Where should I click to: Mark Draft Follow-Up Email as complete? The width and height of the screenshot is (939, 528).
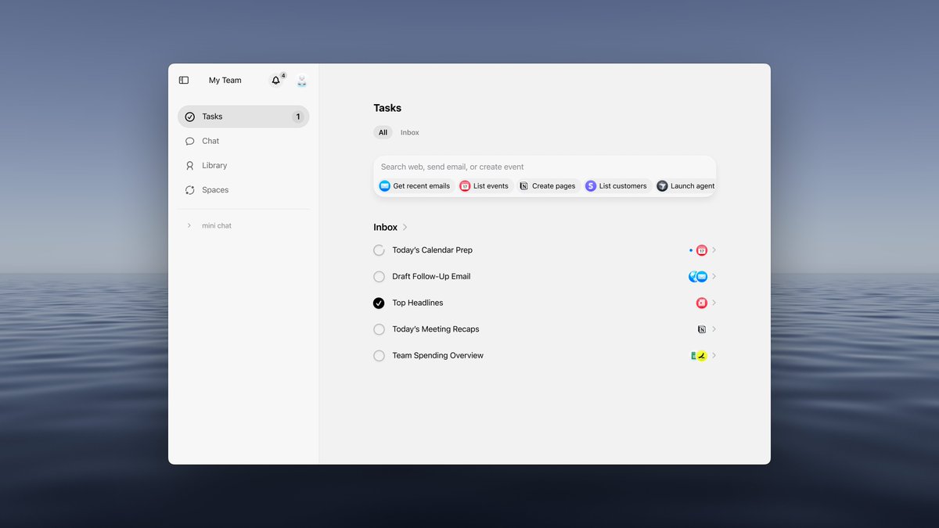coord(379,276)
